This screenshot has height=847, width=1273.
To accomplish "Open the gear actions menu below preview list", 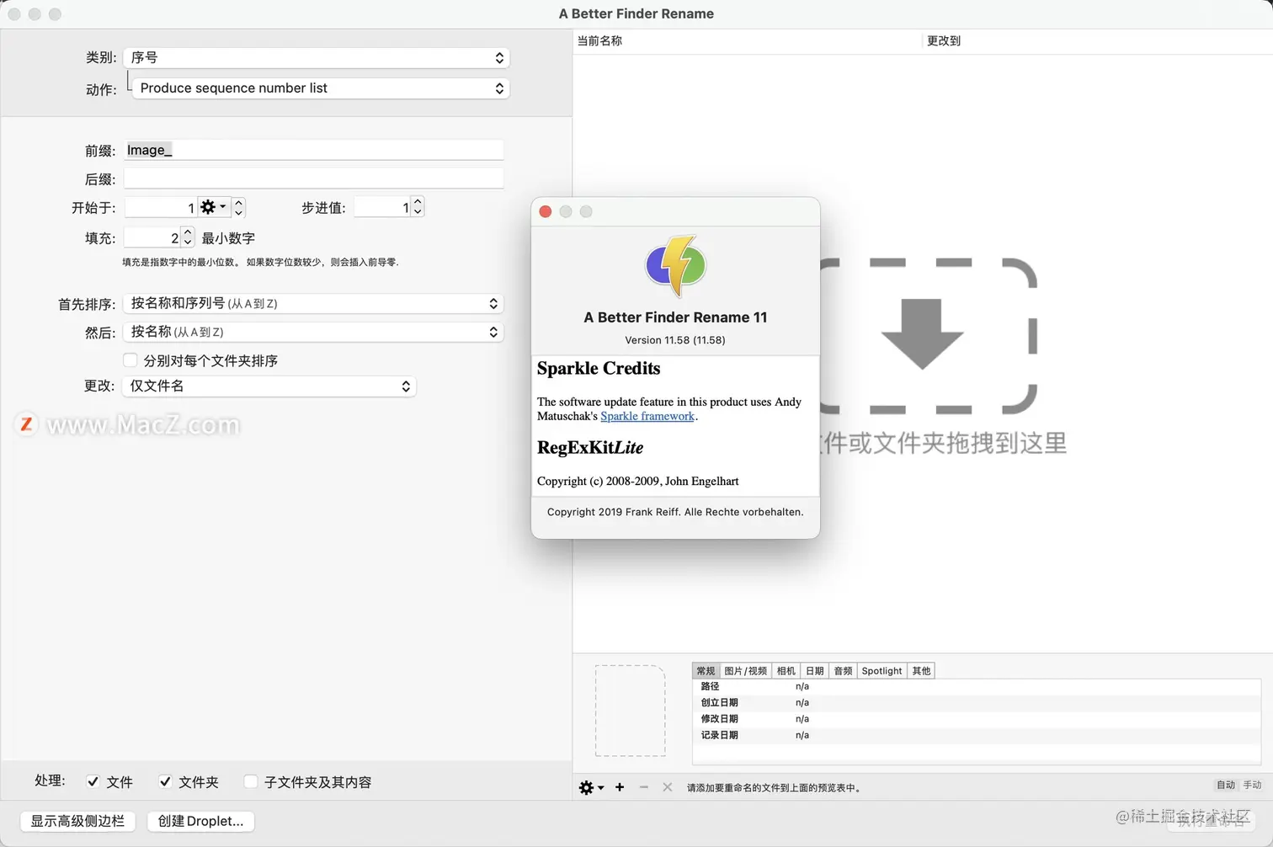I will (591, 787).
